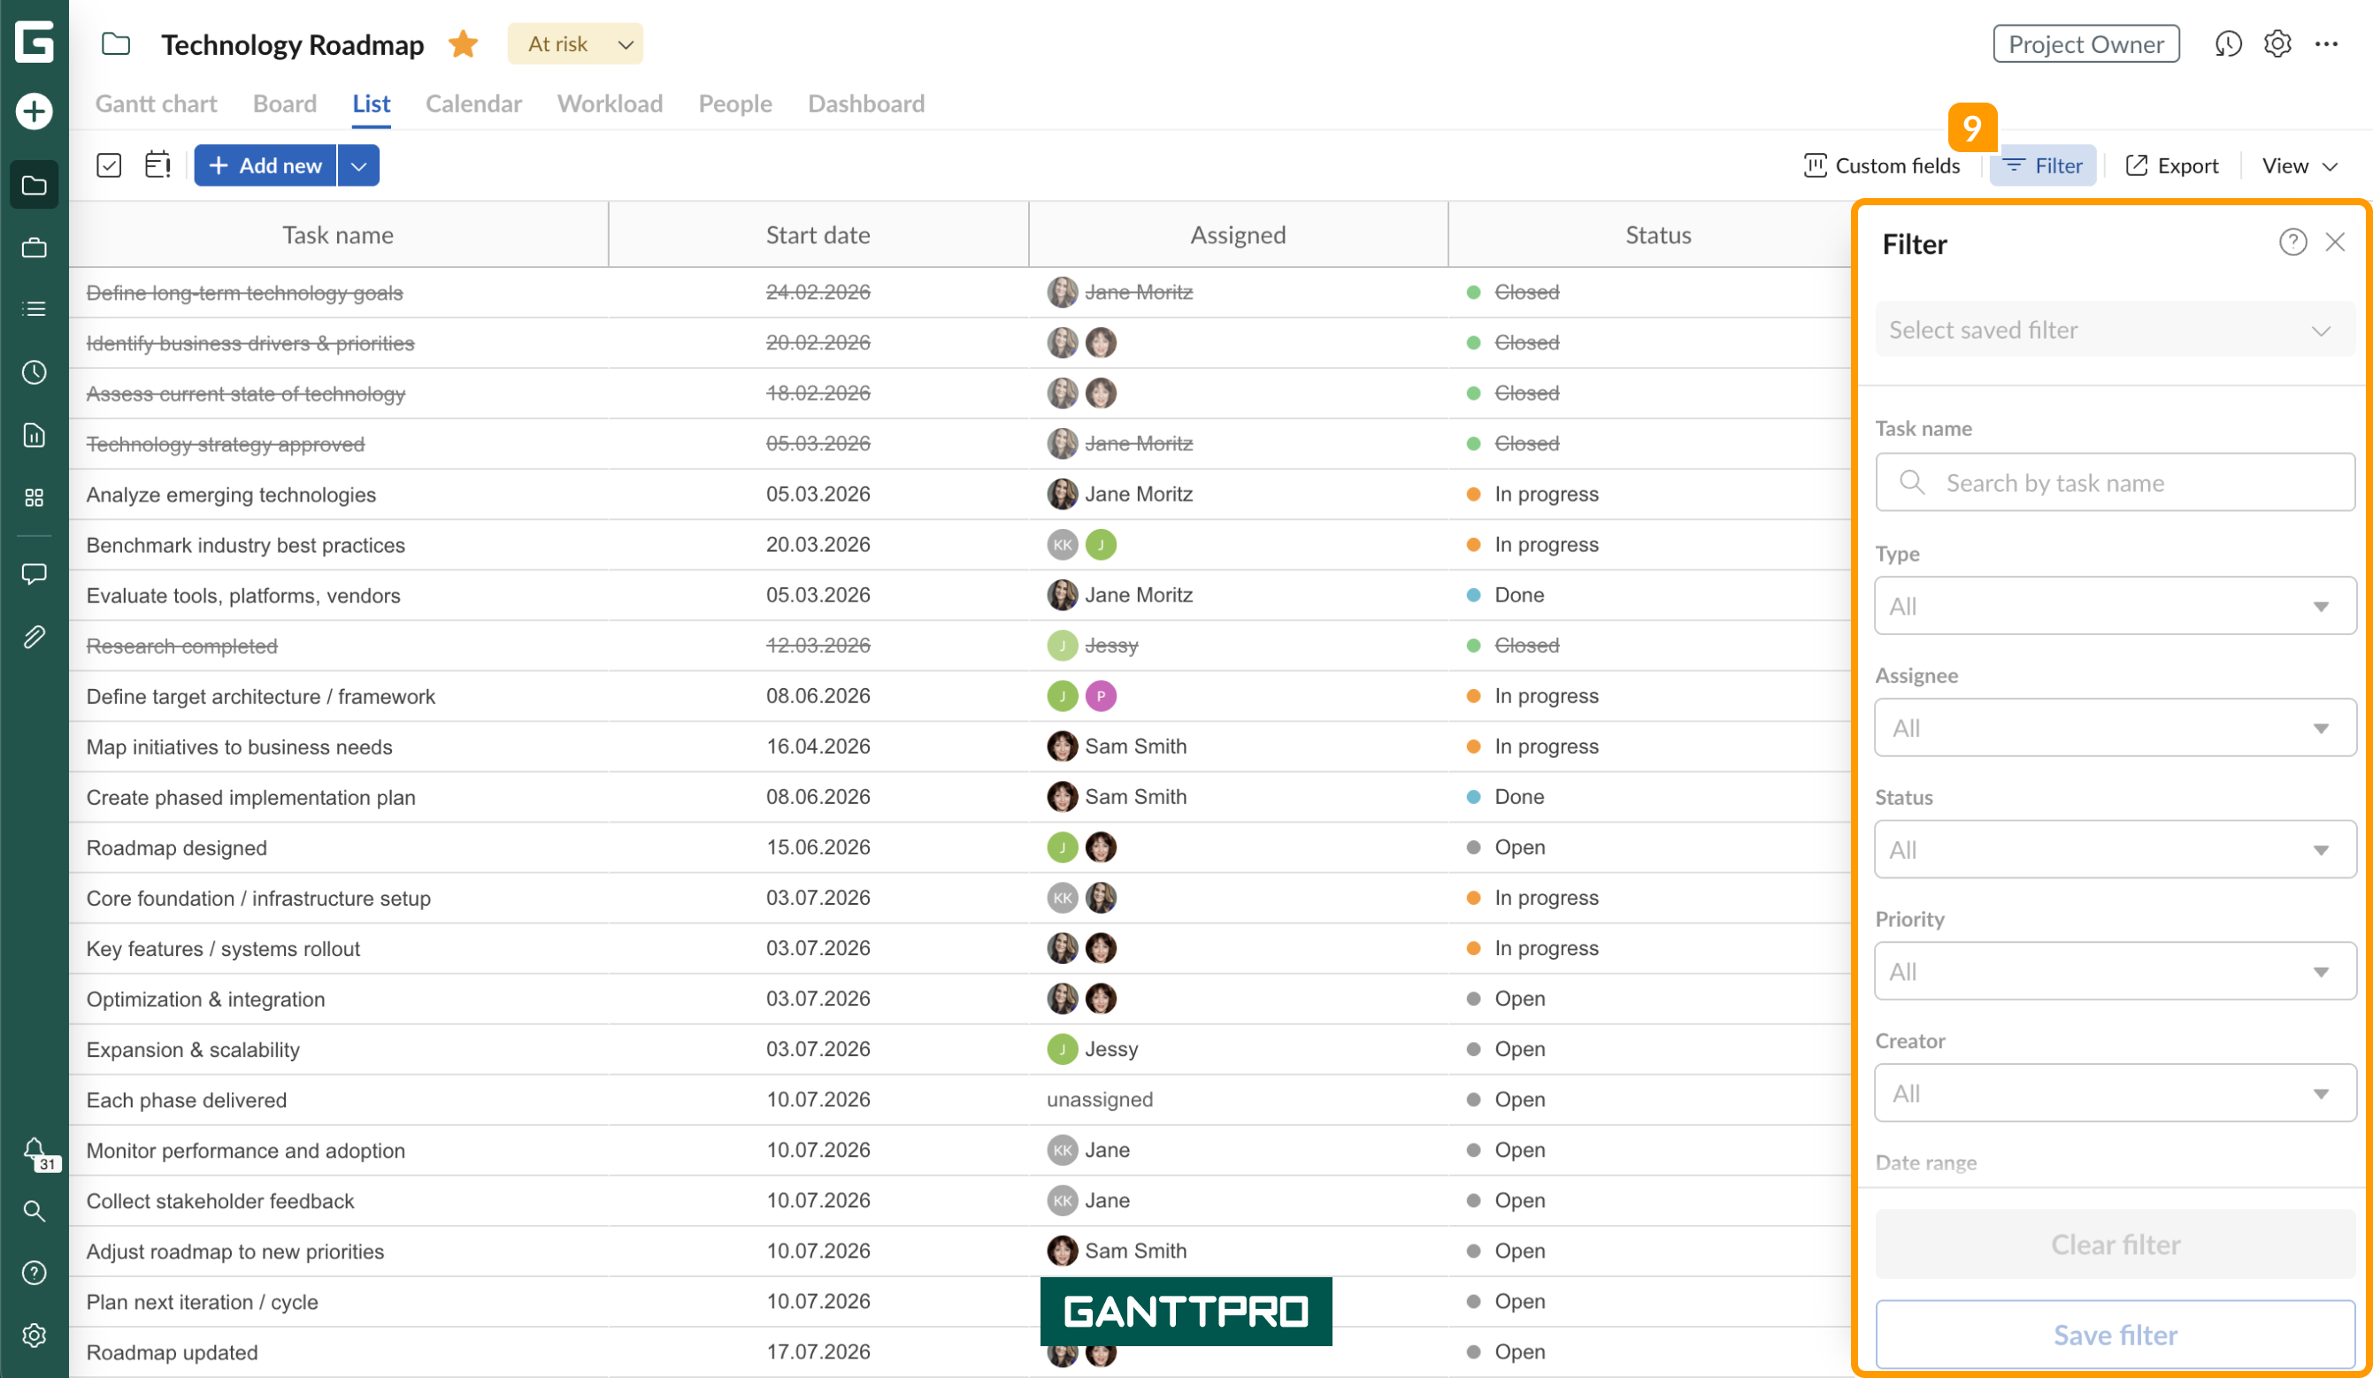This screenshot has height=1378, width=2373.
Task: Open the task list icon in sidebar
Action: click(x=34, y=309)
